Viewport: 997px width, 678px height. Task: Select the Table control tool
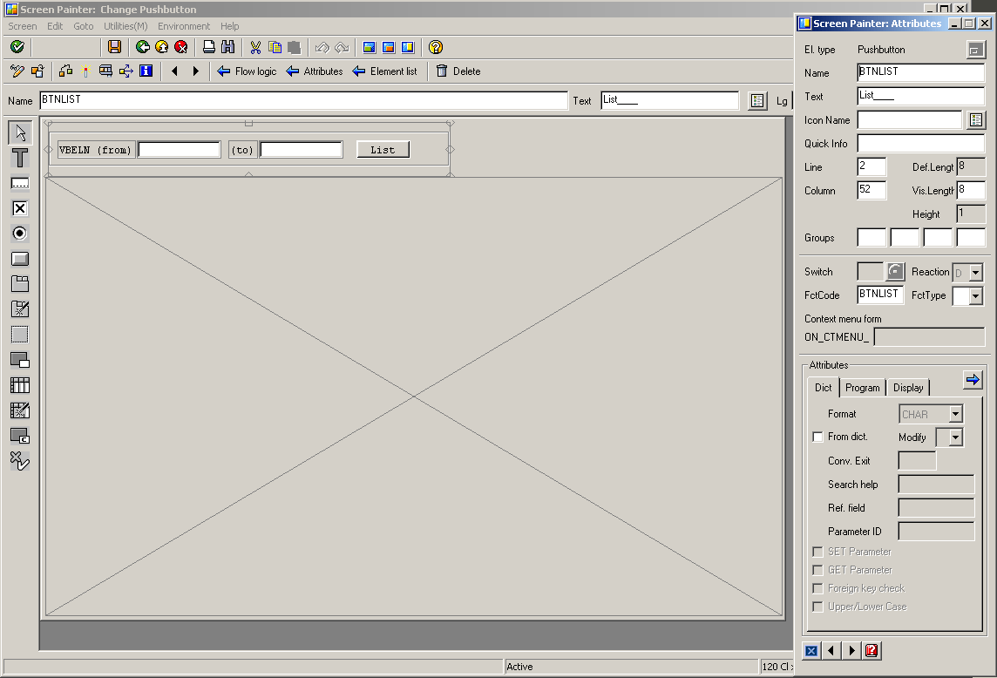[x=20, y=385]
